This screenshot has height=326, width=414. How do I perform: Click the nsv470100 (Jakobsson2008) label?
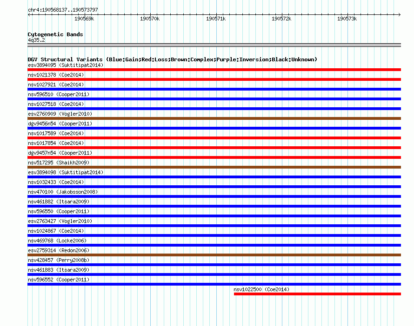63,192
